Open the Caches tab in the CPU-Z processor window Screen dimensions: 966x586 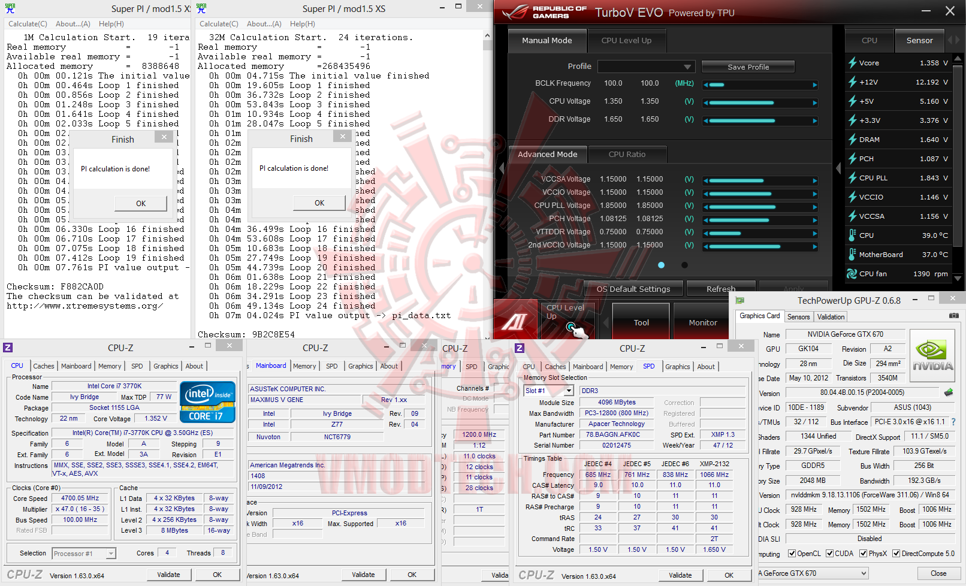pos(44,366)
